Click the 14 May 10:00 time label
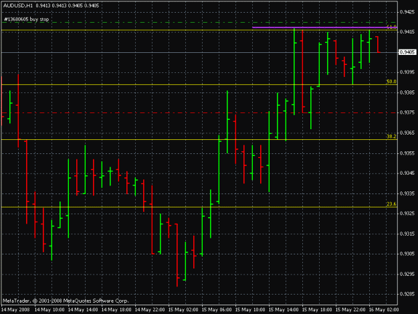 click(49, 310)
